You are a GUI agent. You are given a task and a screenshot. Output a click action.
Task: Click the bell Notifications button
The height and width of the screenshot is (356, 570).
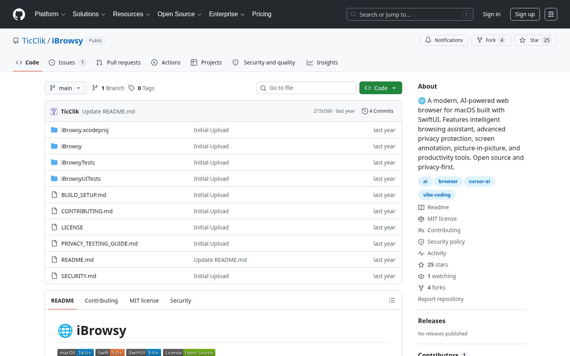[x=444, y=40]
